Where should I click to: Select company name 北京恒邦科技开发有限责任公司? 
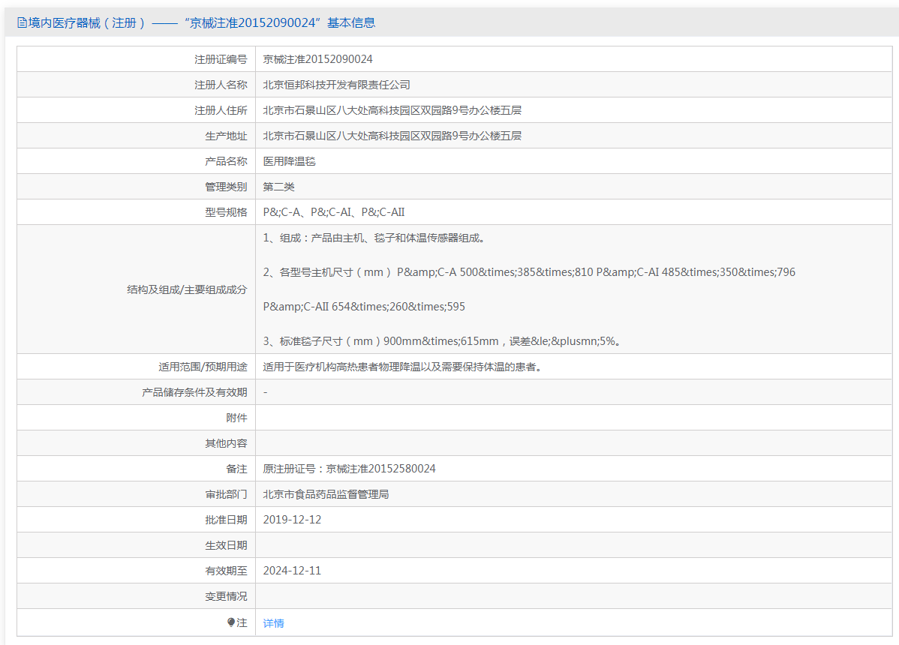(336, 85)
